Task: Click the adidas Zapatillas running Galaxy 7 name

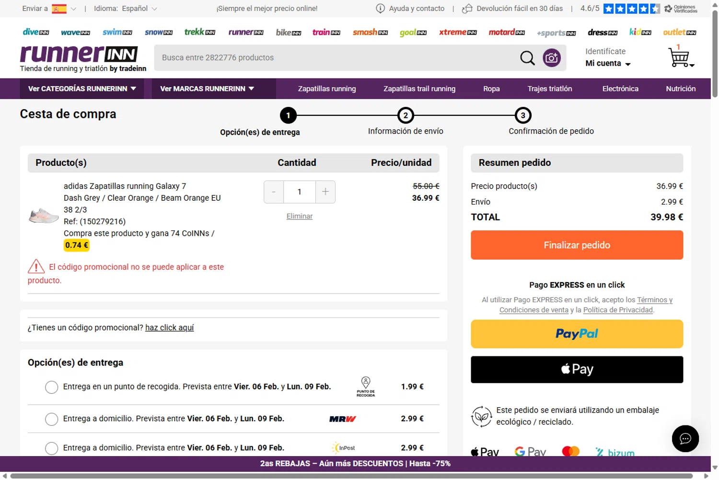Action: 125,186
